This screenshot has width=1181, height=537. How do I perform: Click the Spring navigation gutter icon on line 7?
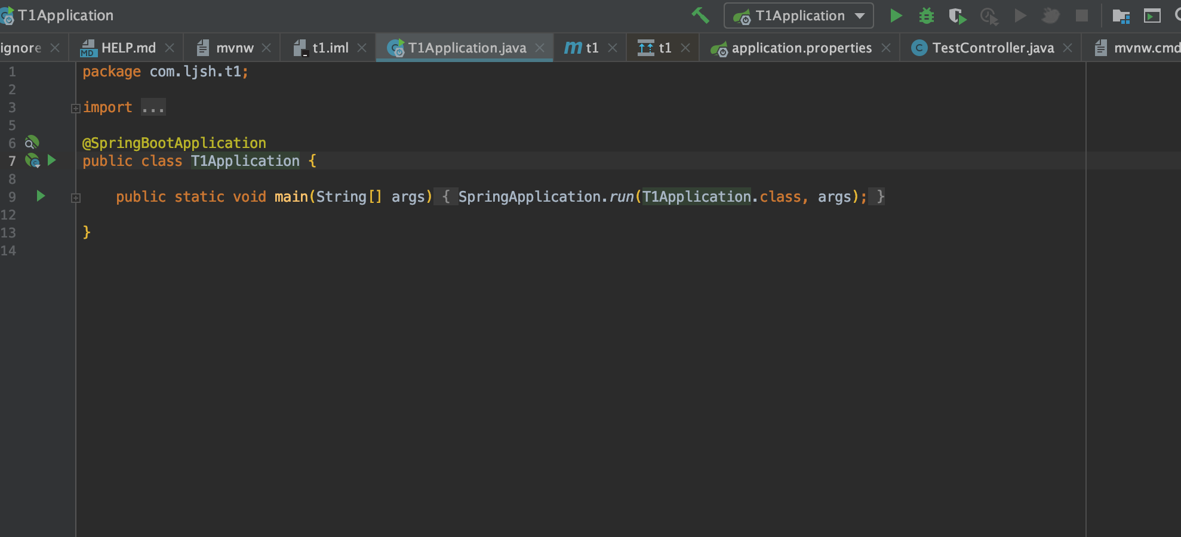[x=32, y=161]
